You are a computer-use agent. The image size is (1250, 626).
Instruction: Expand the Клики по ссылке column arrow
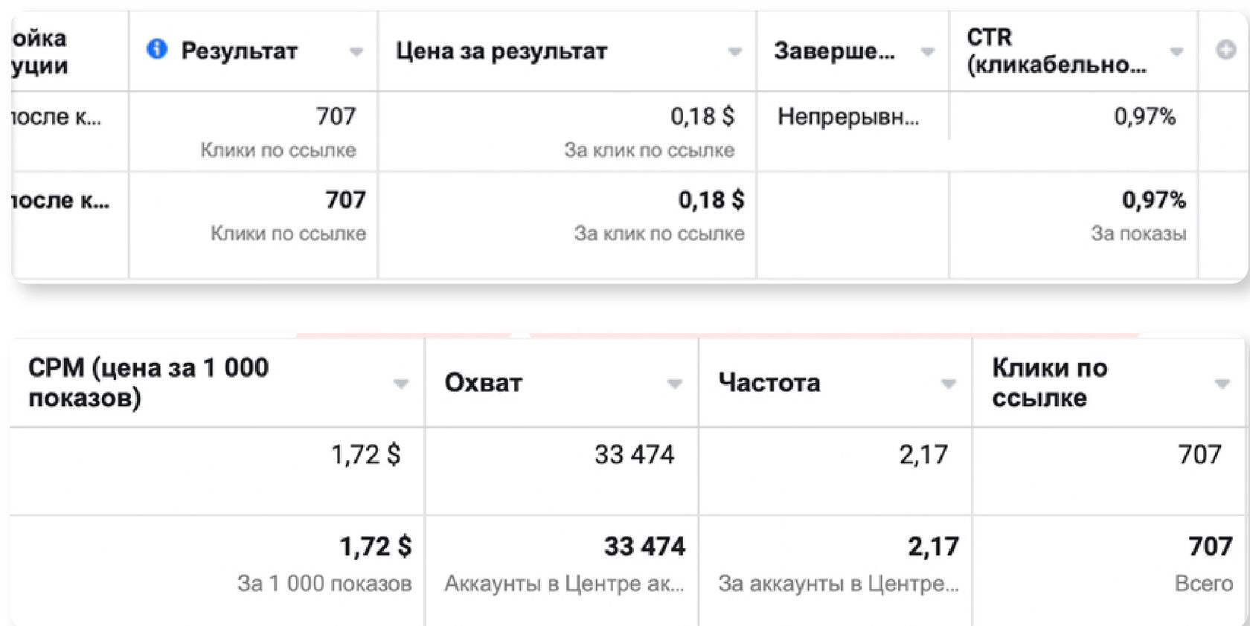(x=1222, y=384)
